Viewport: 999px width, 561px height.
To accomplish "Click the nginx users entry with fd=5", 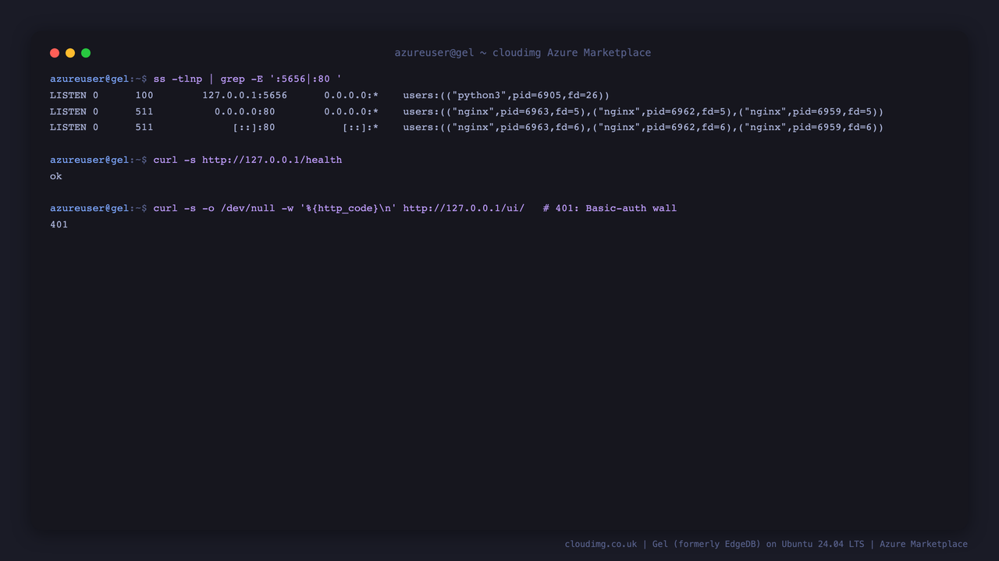I will tap(643, 111).
